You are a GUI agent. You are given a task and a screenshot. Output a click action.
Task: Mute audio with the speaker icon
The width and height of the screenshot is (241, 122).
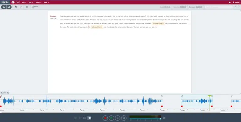point(164,118)
